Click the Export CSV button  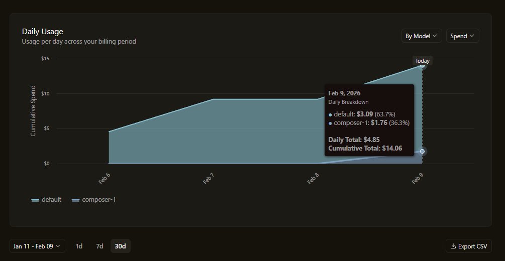pyautogui.click(x=469, y=246)
